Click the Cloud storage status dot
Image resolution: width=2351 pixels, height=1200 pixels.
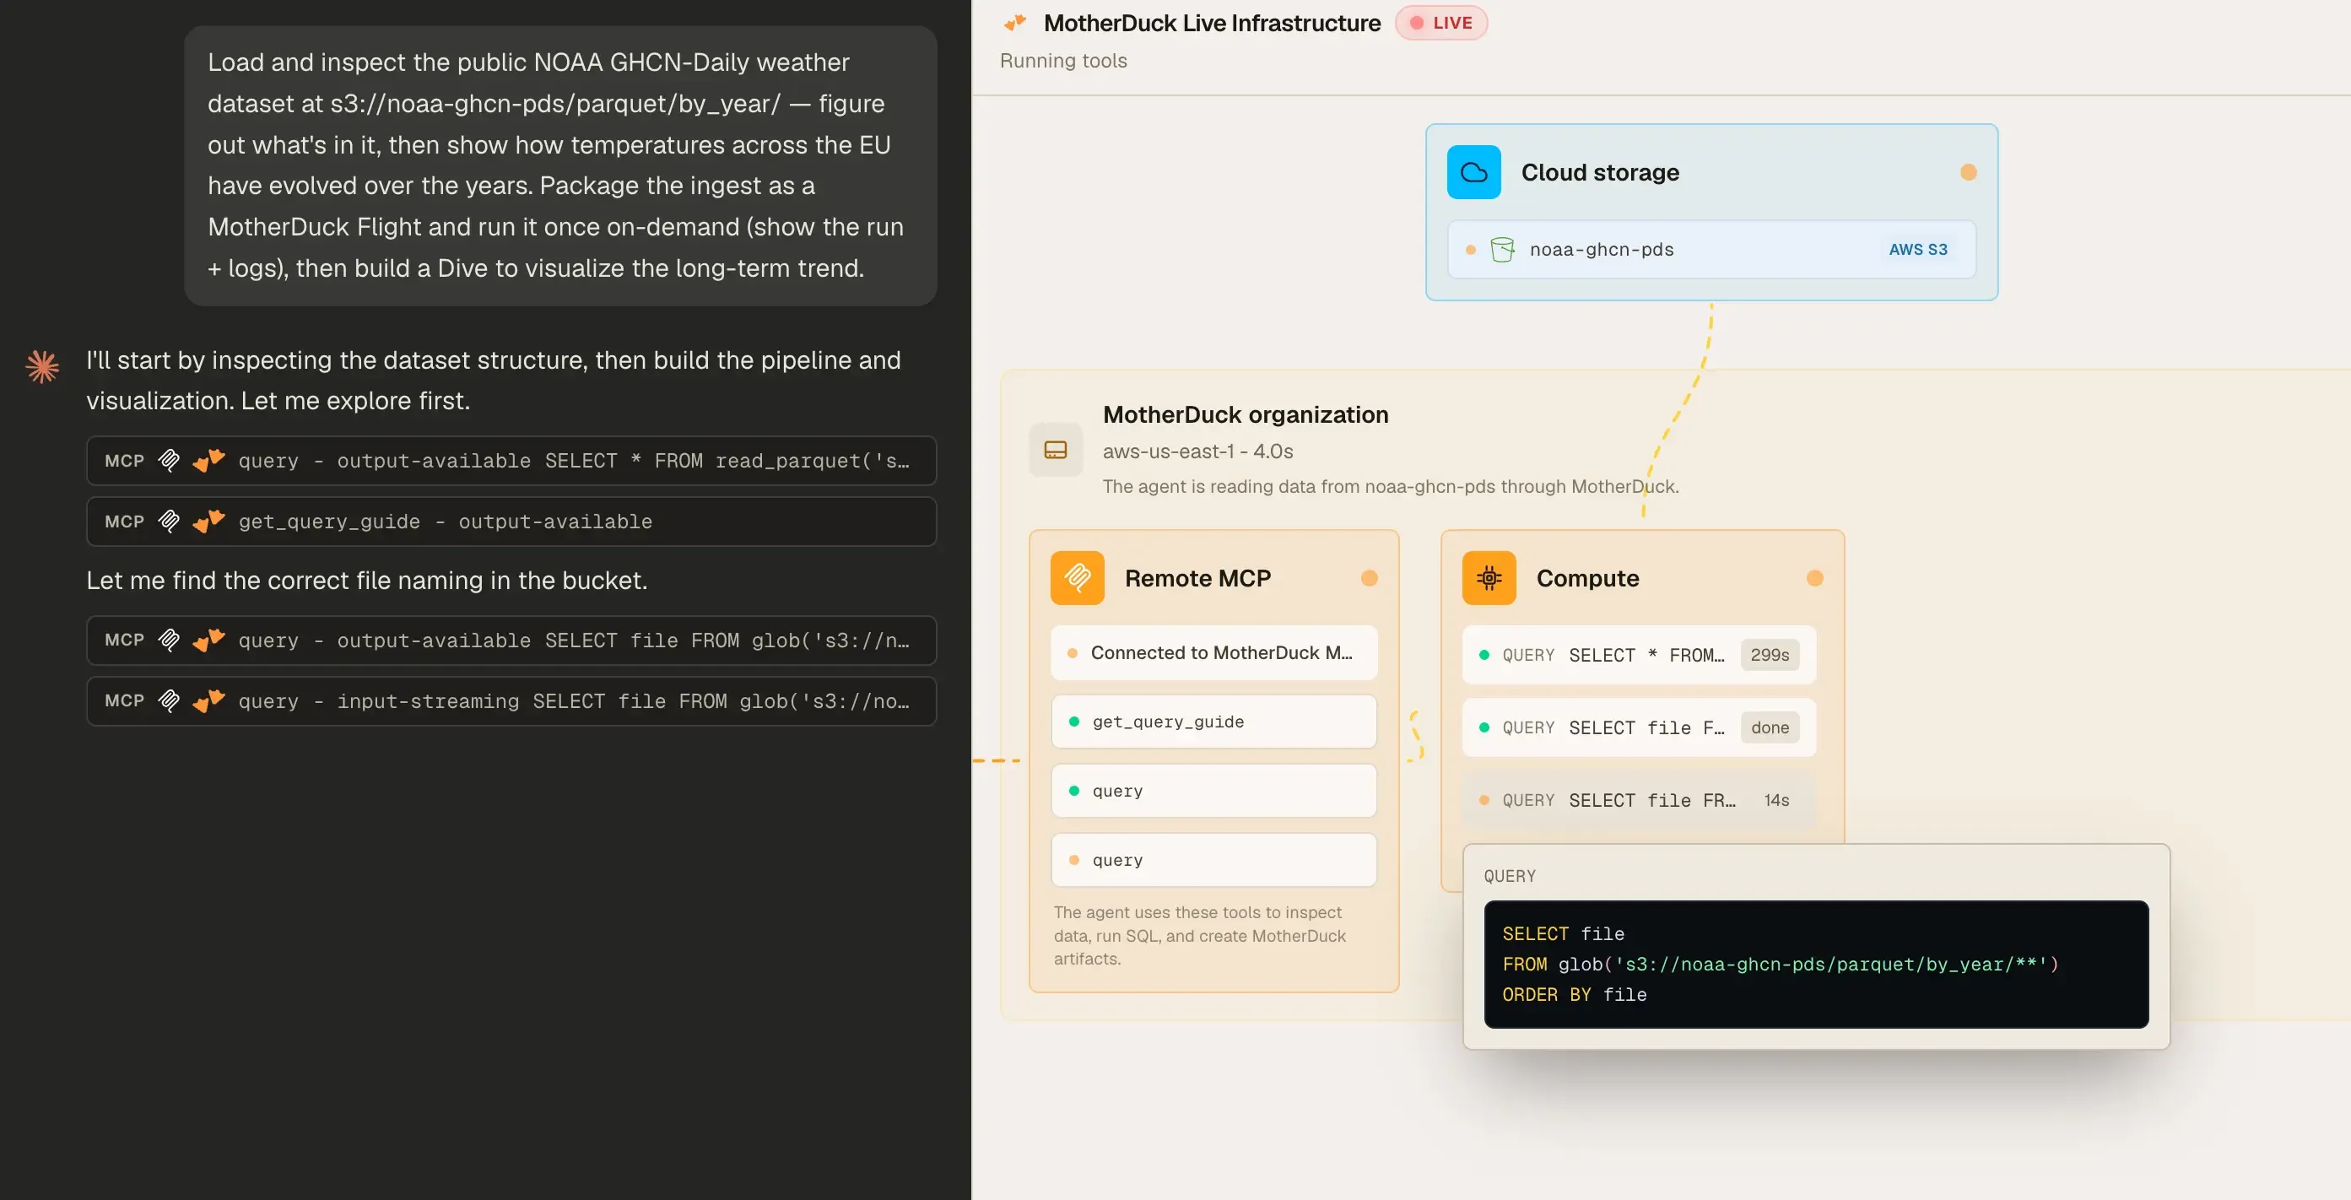1968,171
